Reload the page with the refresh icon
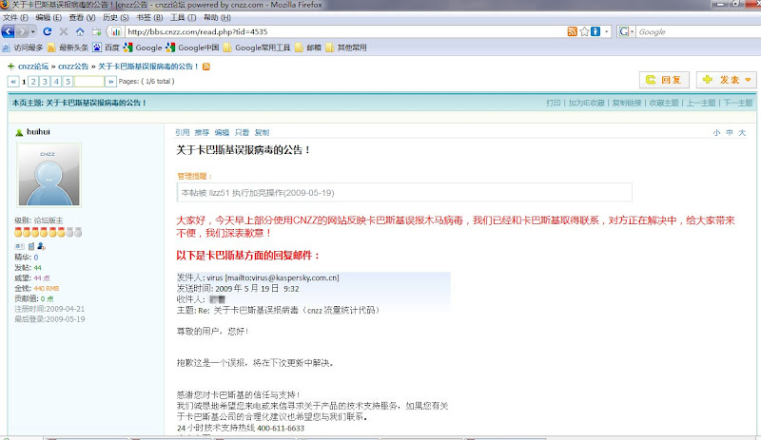Image resolution: width=761 pixels, height=440 pixels. pos(47,31)
